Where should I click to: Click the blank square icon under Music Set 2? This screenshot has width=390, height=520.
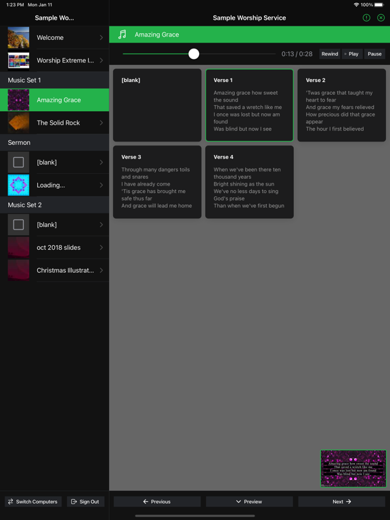[18, 225]
